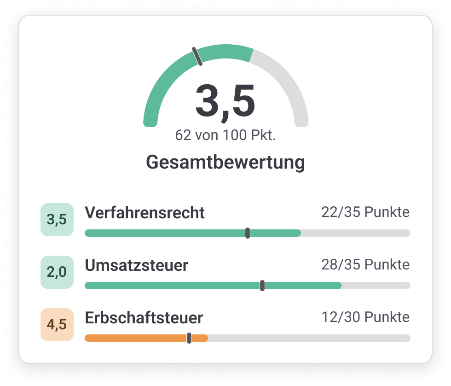
Task: Click the 22/35 Punkte score text
Action: (x=365, y=212)
